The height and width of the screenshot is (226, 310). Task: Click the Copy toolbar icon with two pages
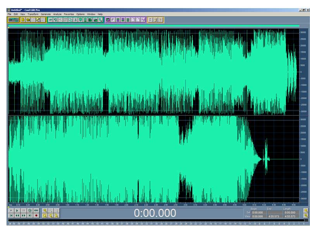[71, 20]
